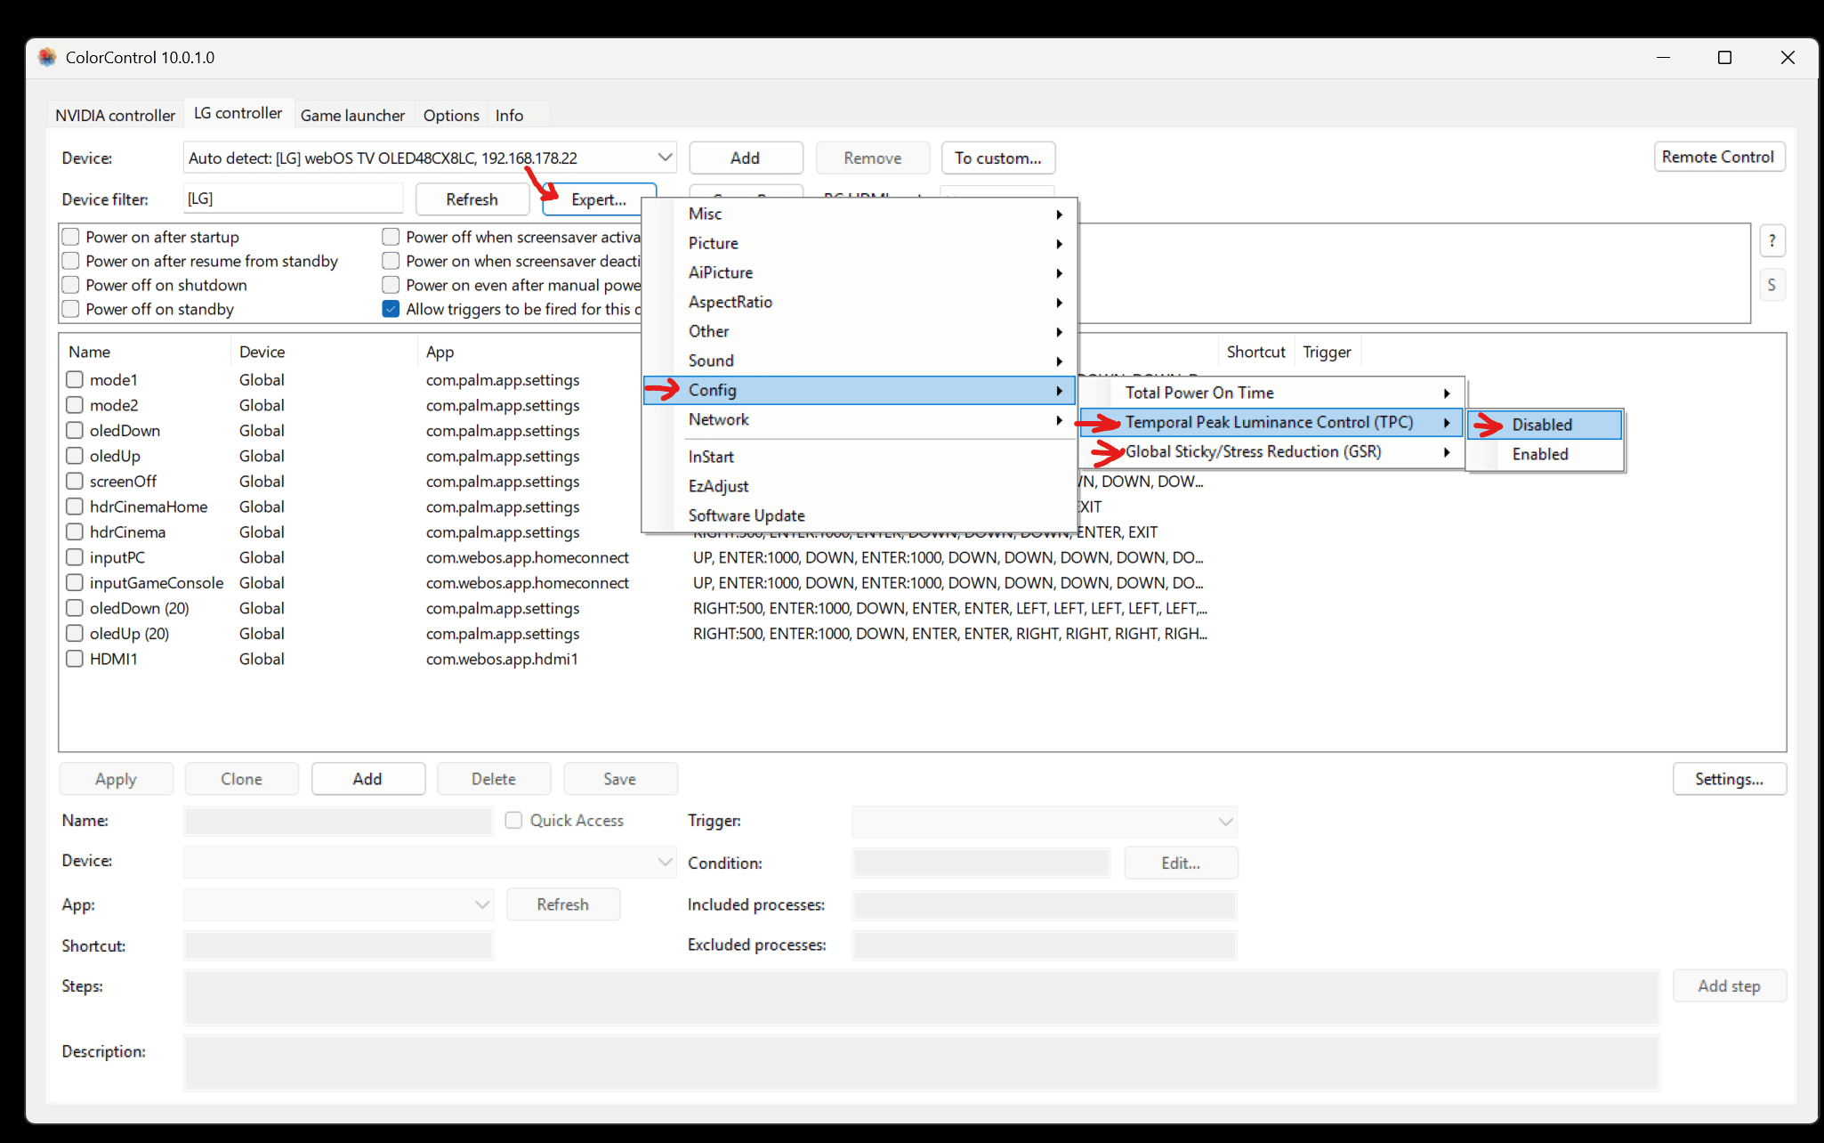Select the hdrCinemaHome preset row

[x=149, y=507]
